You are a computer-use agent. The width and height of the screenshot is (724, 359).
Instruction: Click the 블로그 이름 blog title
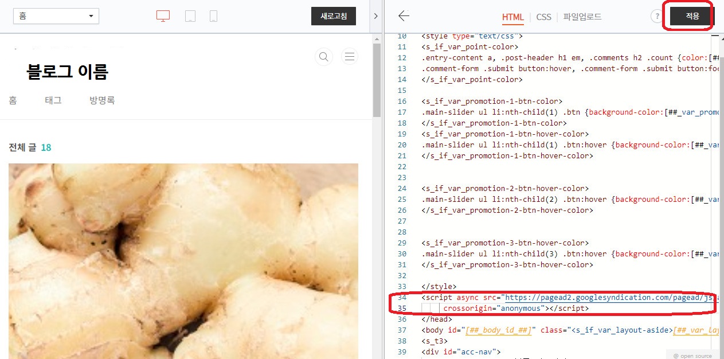pyautogui.click(x=68, y=72)
